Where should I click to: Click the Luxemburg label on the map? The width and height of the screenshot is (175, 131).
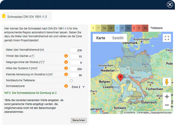click(x=111, y=87)
